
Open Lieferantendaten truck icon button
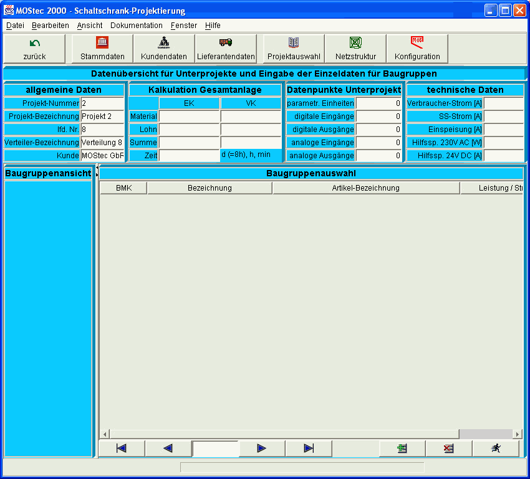tap(225, 49)
